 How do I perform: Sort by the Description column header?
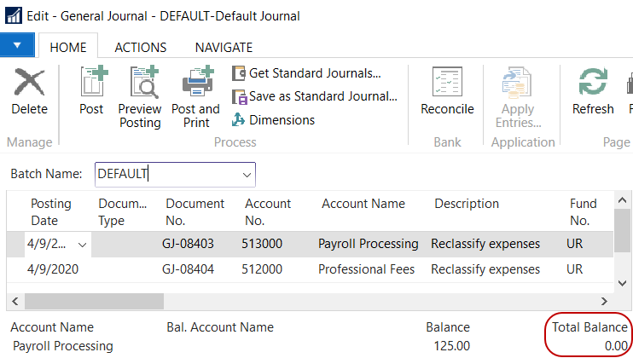[466, 204]
